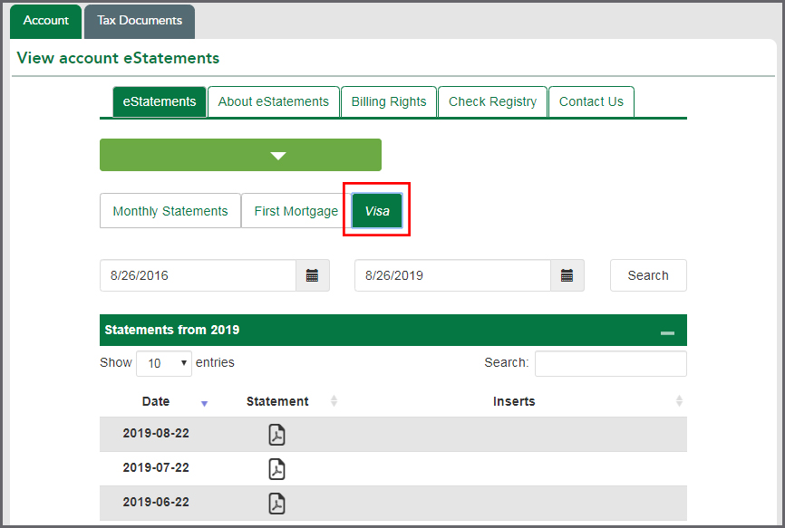Focus the start date field 8/26/2016
This screenshot has width=785, height=528.
(198, 275)
